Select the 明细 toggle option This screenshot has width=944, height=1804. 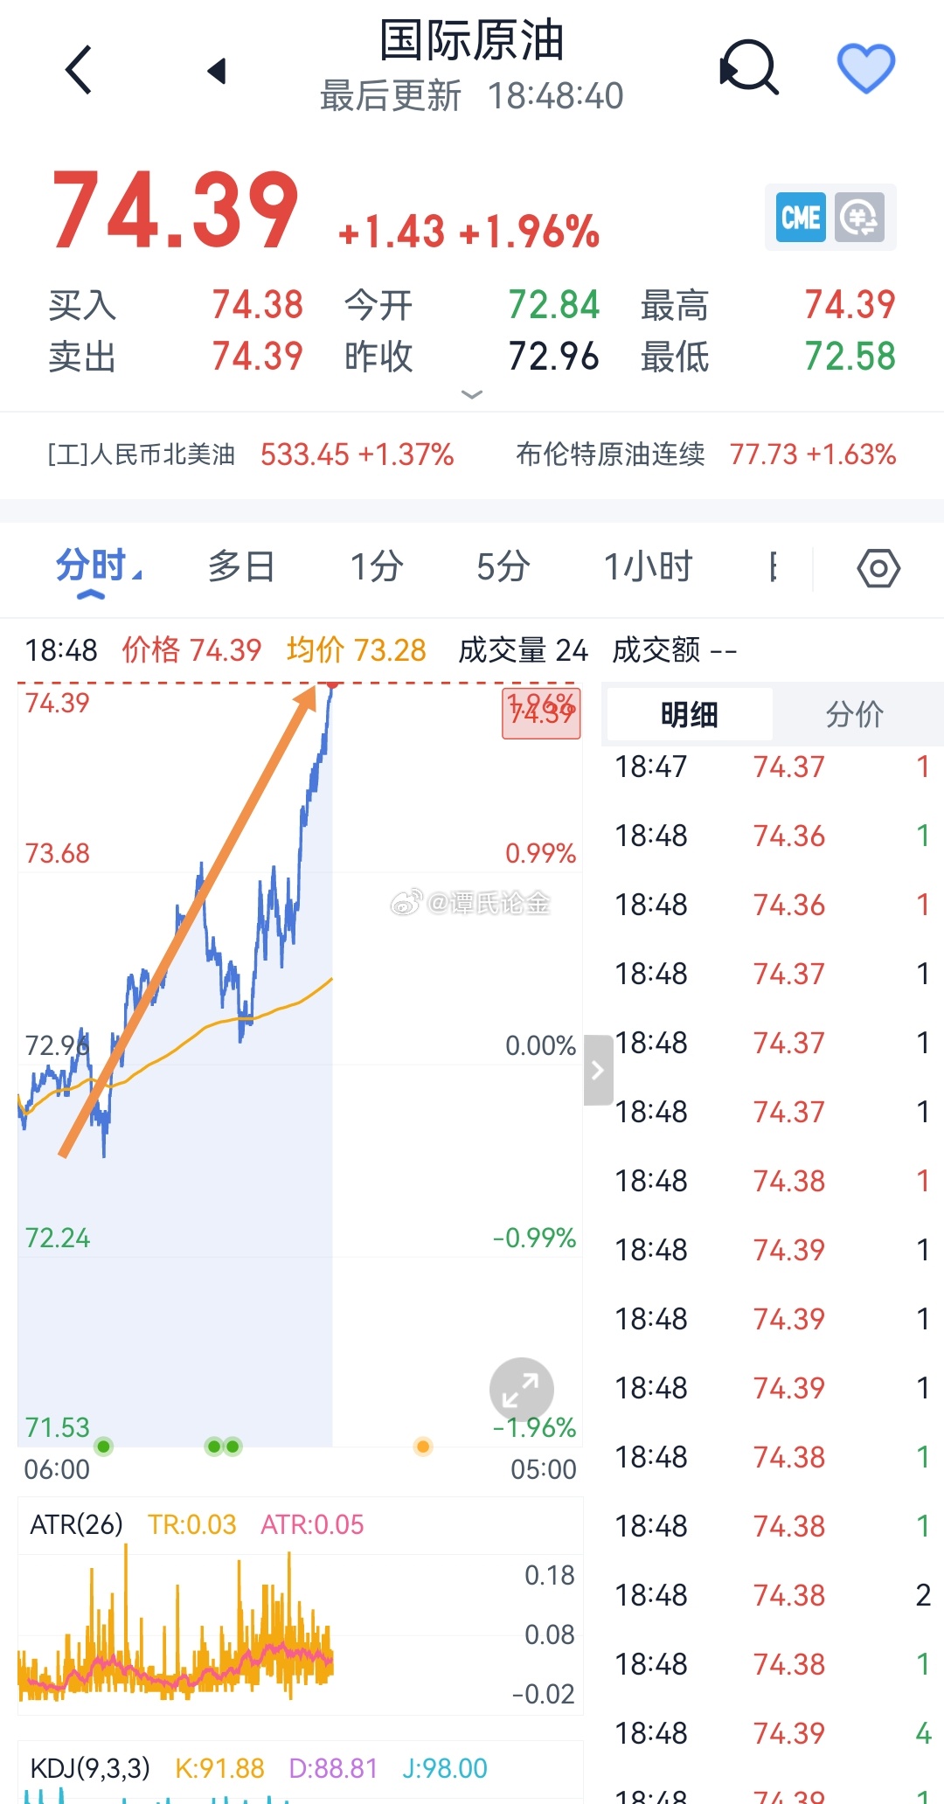point(689,714)
